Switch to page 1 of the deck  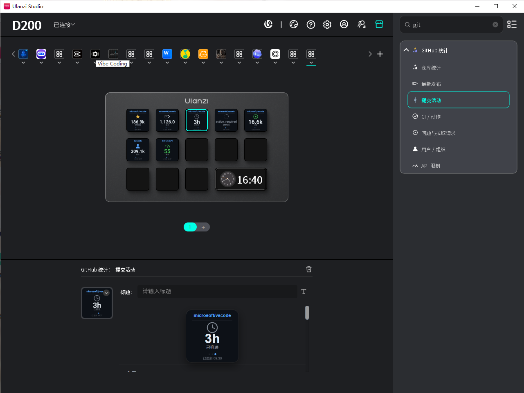point(190,227)
